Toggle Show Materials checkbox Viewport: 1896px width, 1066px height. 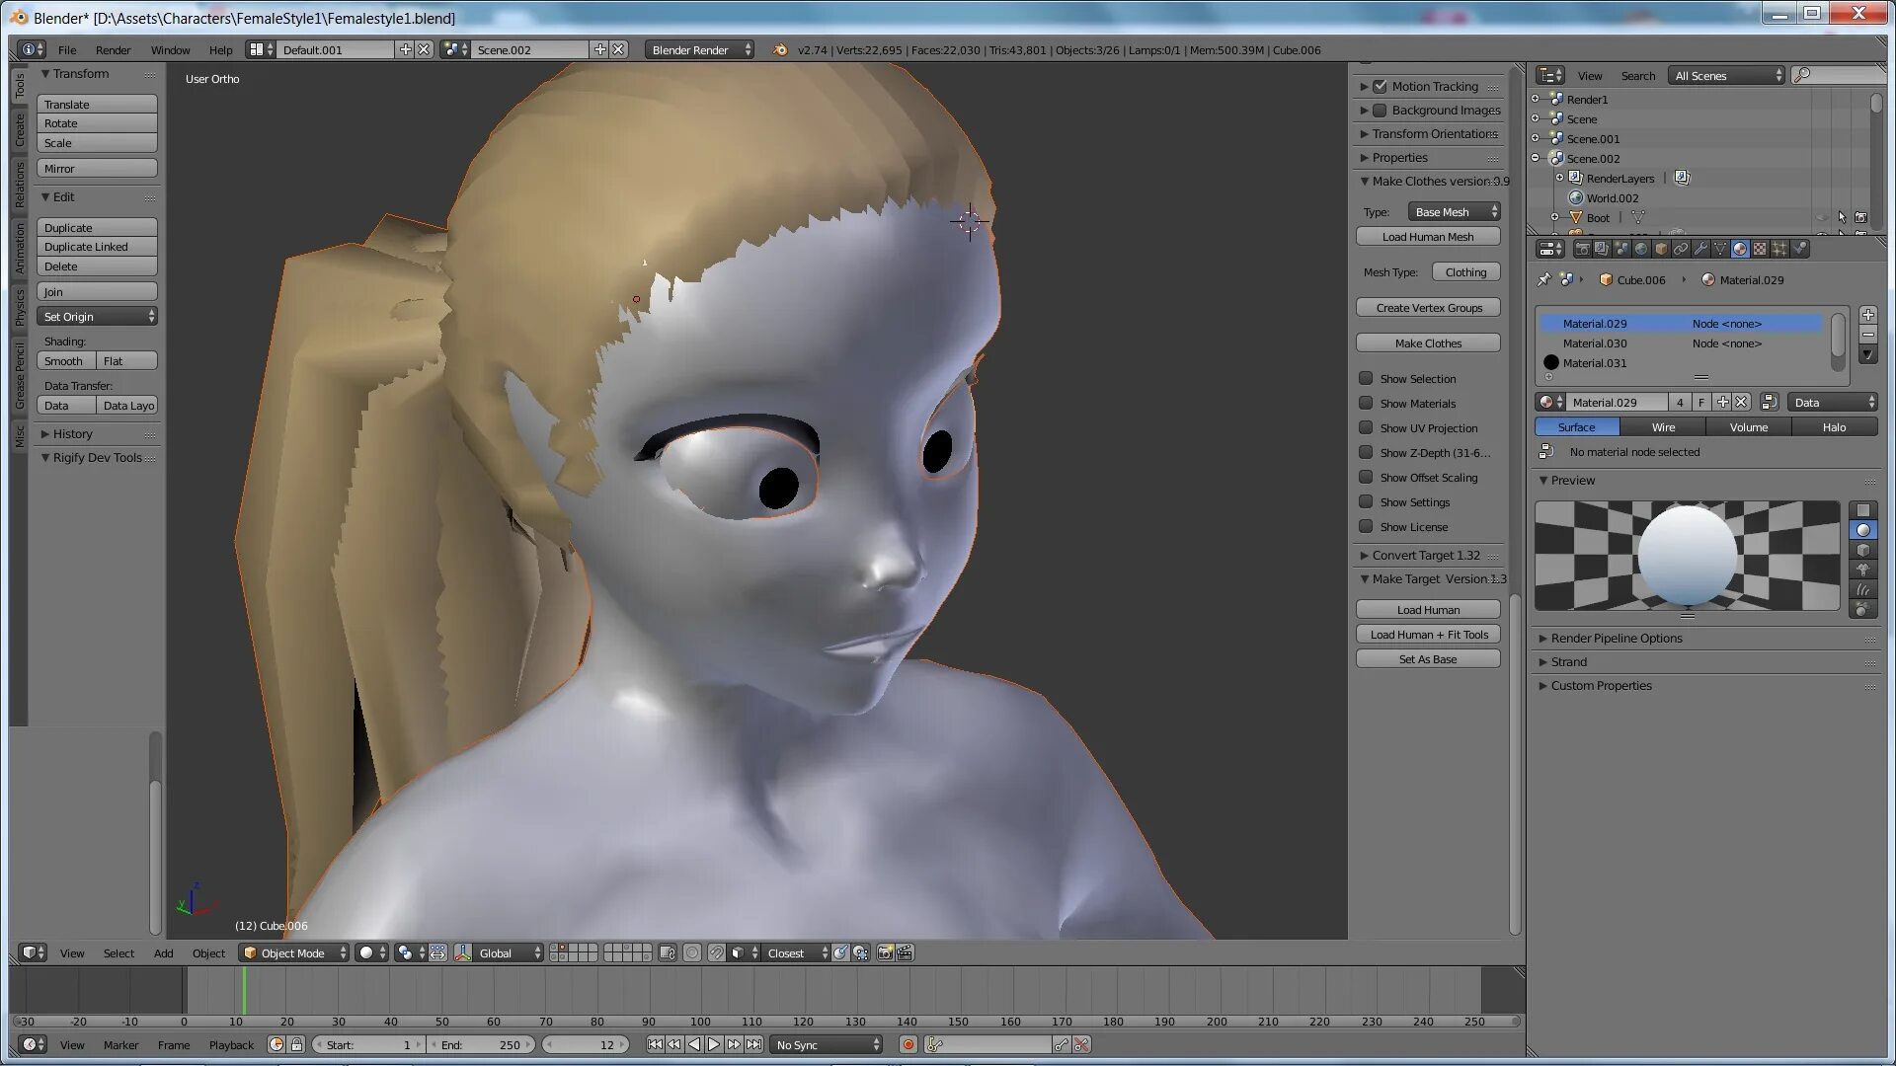(x=1366, y=404)
